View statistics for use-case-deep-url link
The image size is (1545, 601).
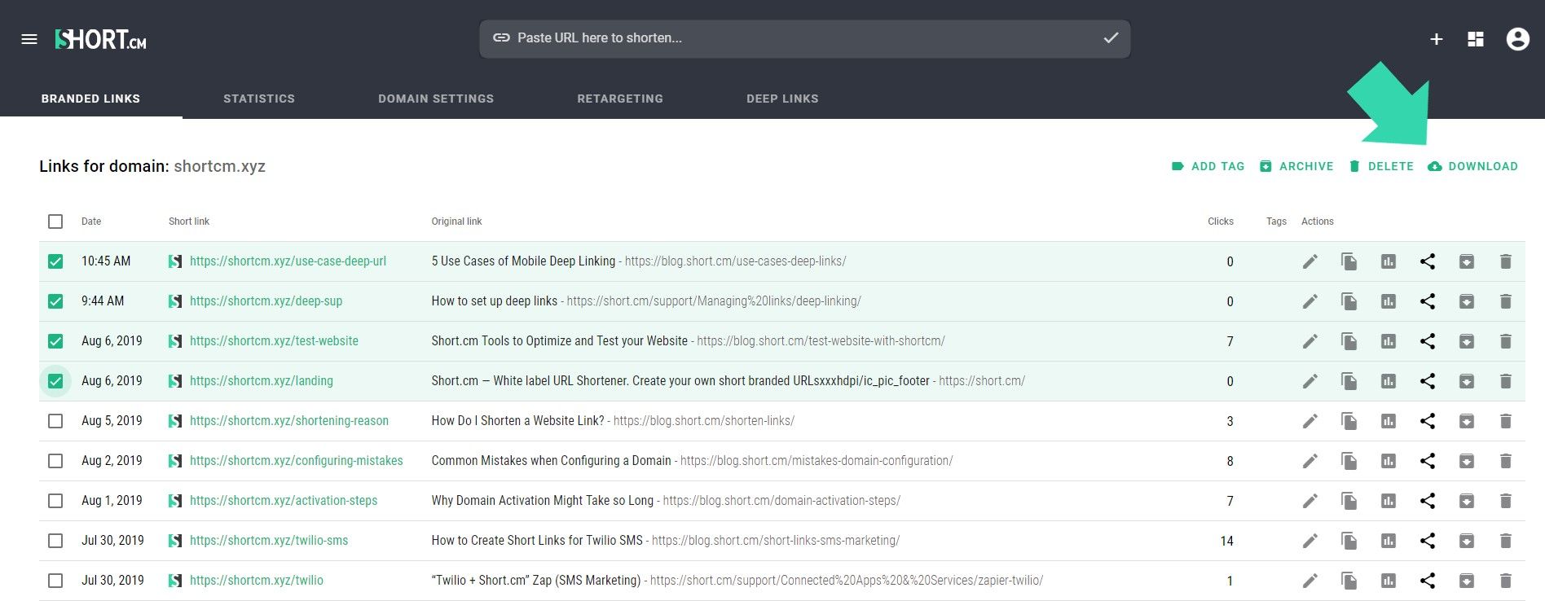(1389, 261)
